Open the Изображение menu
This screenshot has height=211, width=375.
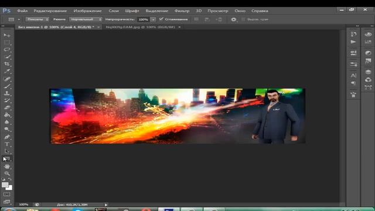coord(87,11)
